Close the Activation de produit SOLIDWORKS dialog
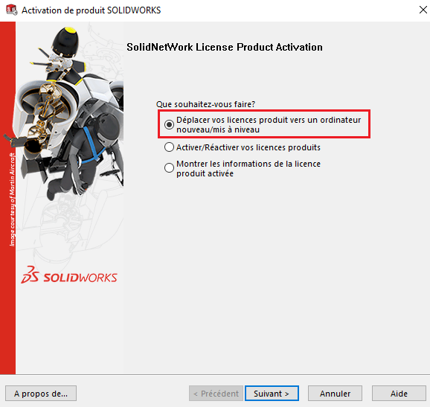The height and width of the screenshot is (407, 430). click(423, 10)
